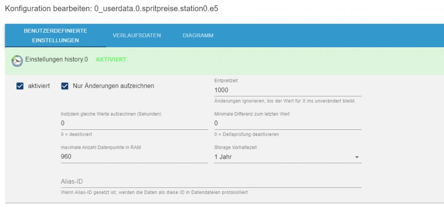Click the '1 Jahr' retention value
The image size is (444, 207).
[223, 157]
